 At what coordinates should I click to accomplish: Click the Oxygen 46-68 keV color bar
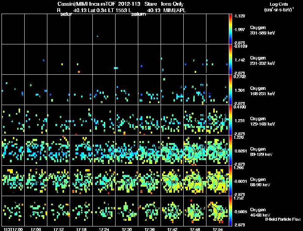[x=230, y=211]
